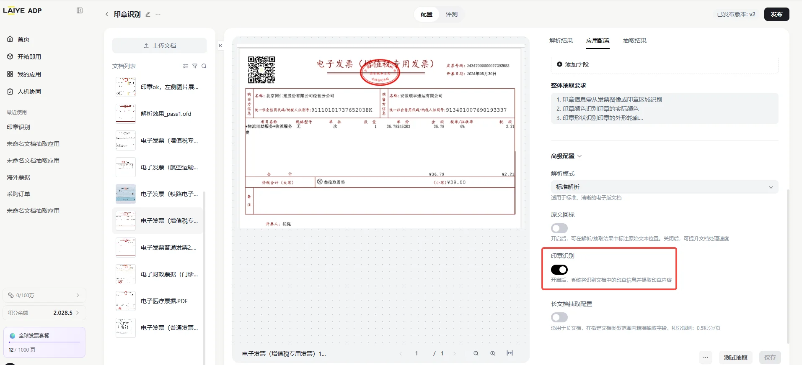Search the document list with magnifier icon
The image size is (802, 365).
coord(204,66)
